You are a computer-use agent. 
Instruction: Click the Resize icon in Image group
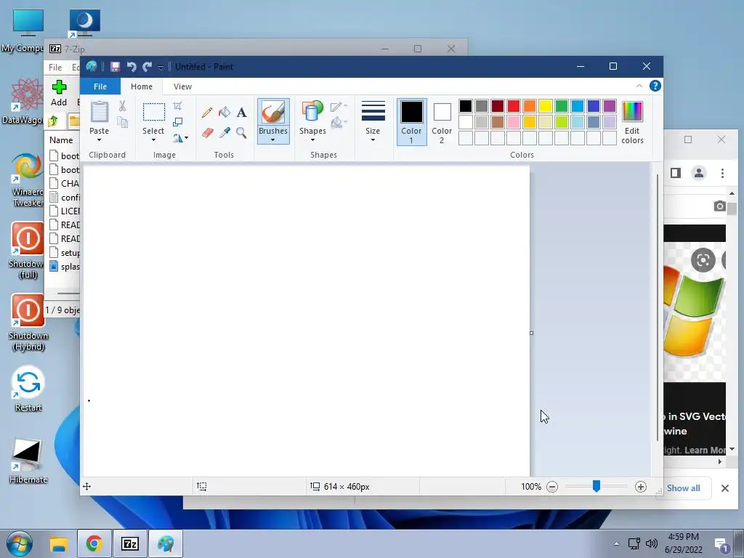pyautogui.click(x=177, y=122)
